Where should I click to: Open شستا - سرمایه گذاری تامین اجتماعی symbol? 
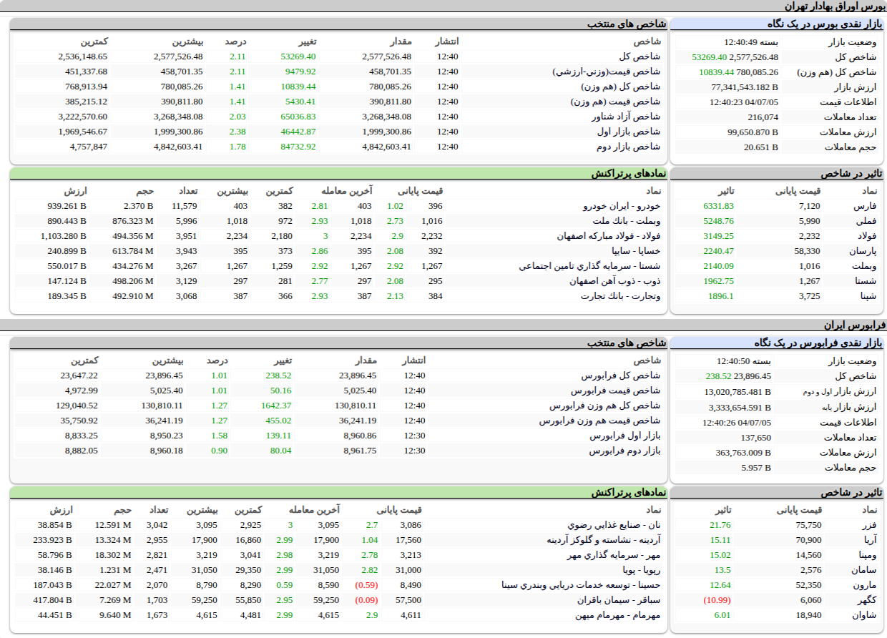coord(591,266)
